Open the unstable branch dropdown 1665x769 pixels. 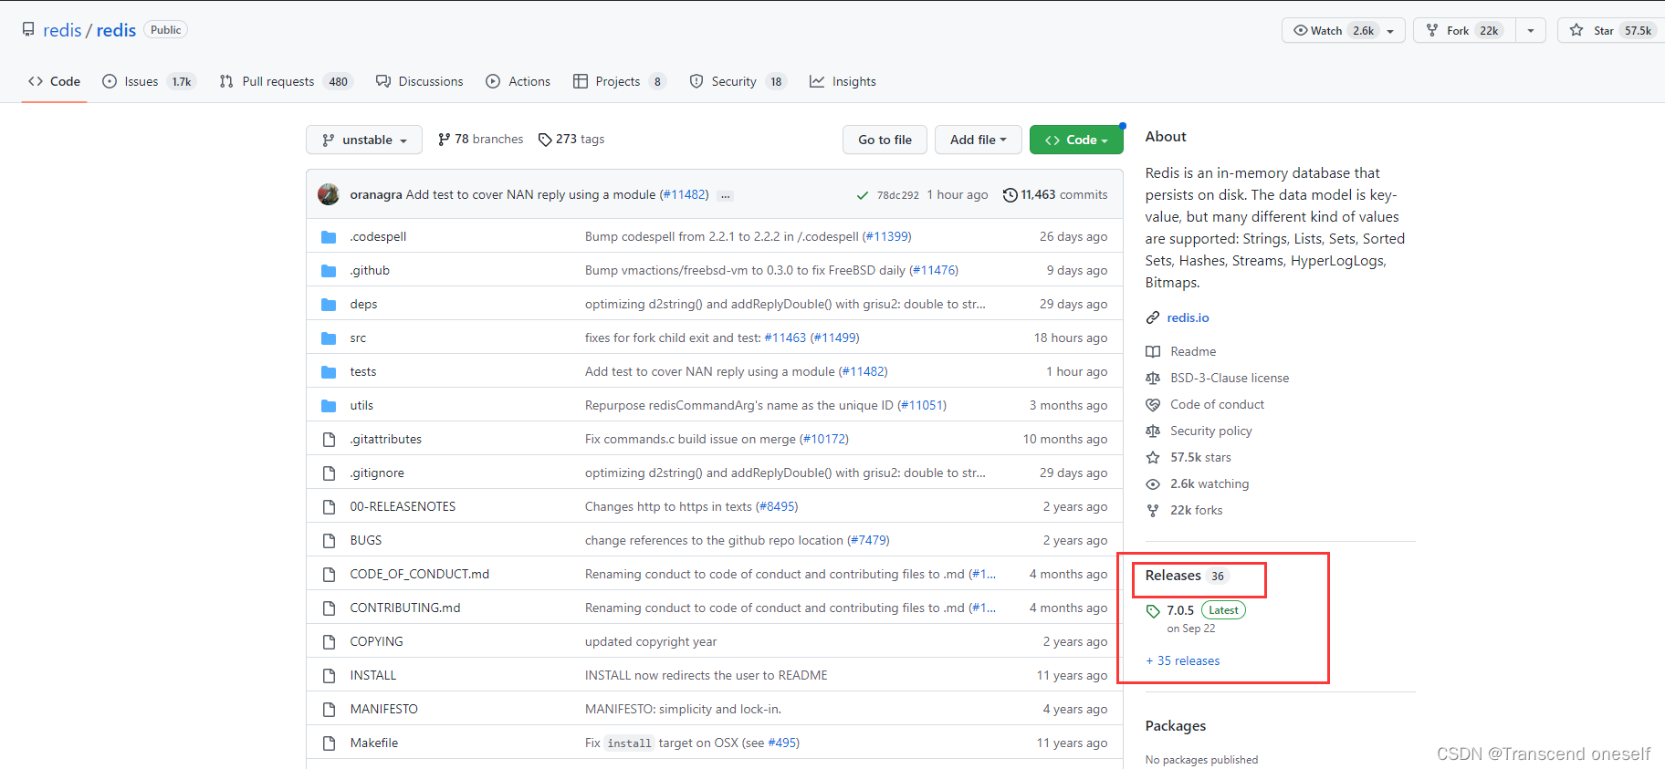pyautogui.click(x=364, y=140)
